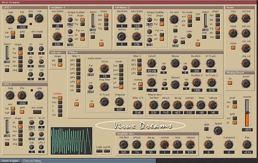Select HP2 mode for filter 1
The image size is (258, 163).
(78, 60)
